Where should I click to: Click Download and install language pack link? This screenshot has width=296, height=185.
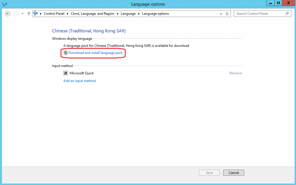tap(95, 53)
